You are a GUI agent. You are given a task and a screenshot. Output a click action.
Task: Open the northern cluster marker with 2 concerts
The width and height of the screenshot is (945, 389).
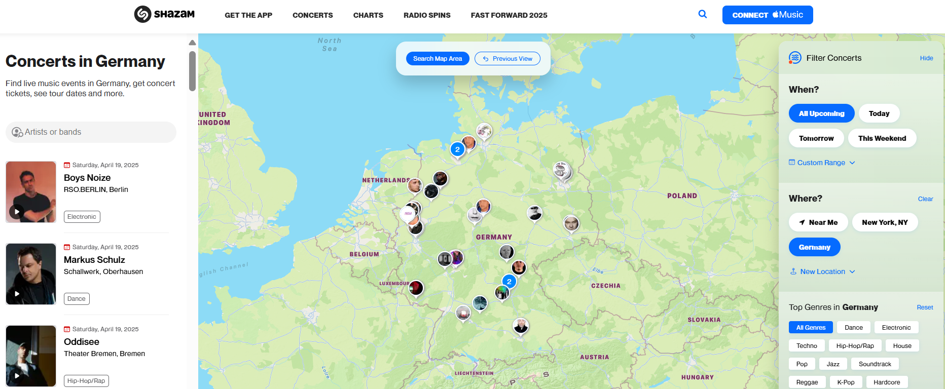click(x=457, y=149)
